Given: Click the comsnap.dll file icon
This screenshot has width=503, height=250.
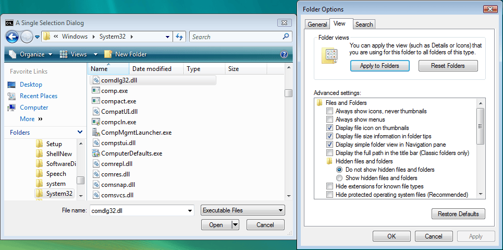Looking at the screenshot, I should pyautogui.click(x=96, y=184).
